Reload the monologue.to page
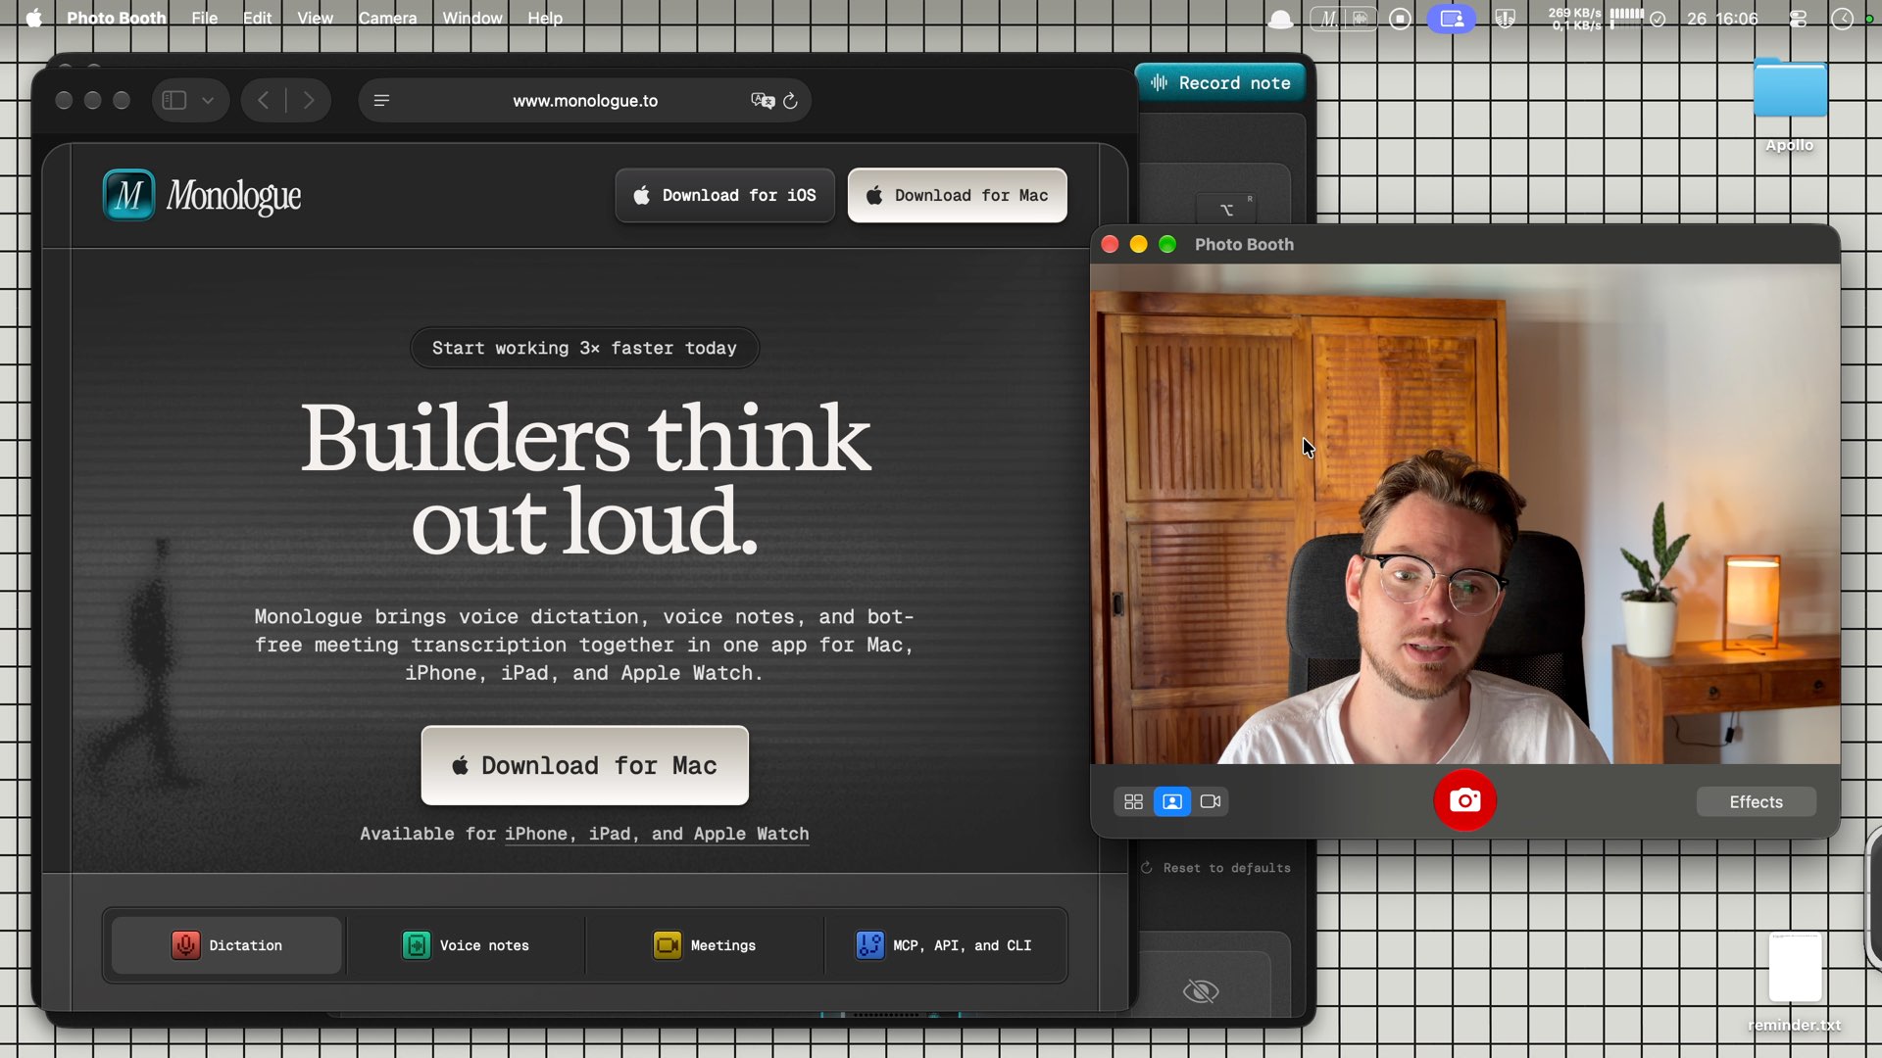The width and height of the screenshot is (1882, 1058). [x=790, y=100]
